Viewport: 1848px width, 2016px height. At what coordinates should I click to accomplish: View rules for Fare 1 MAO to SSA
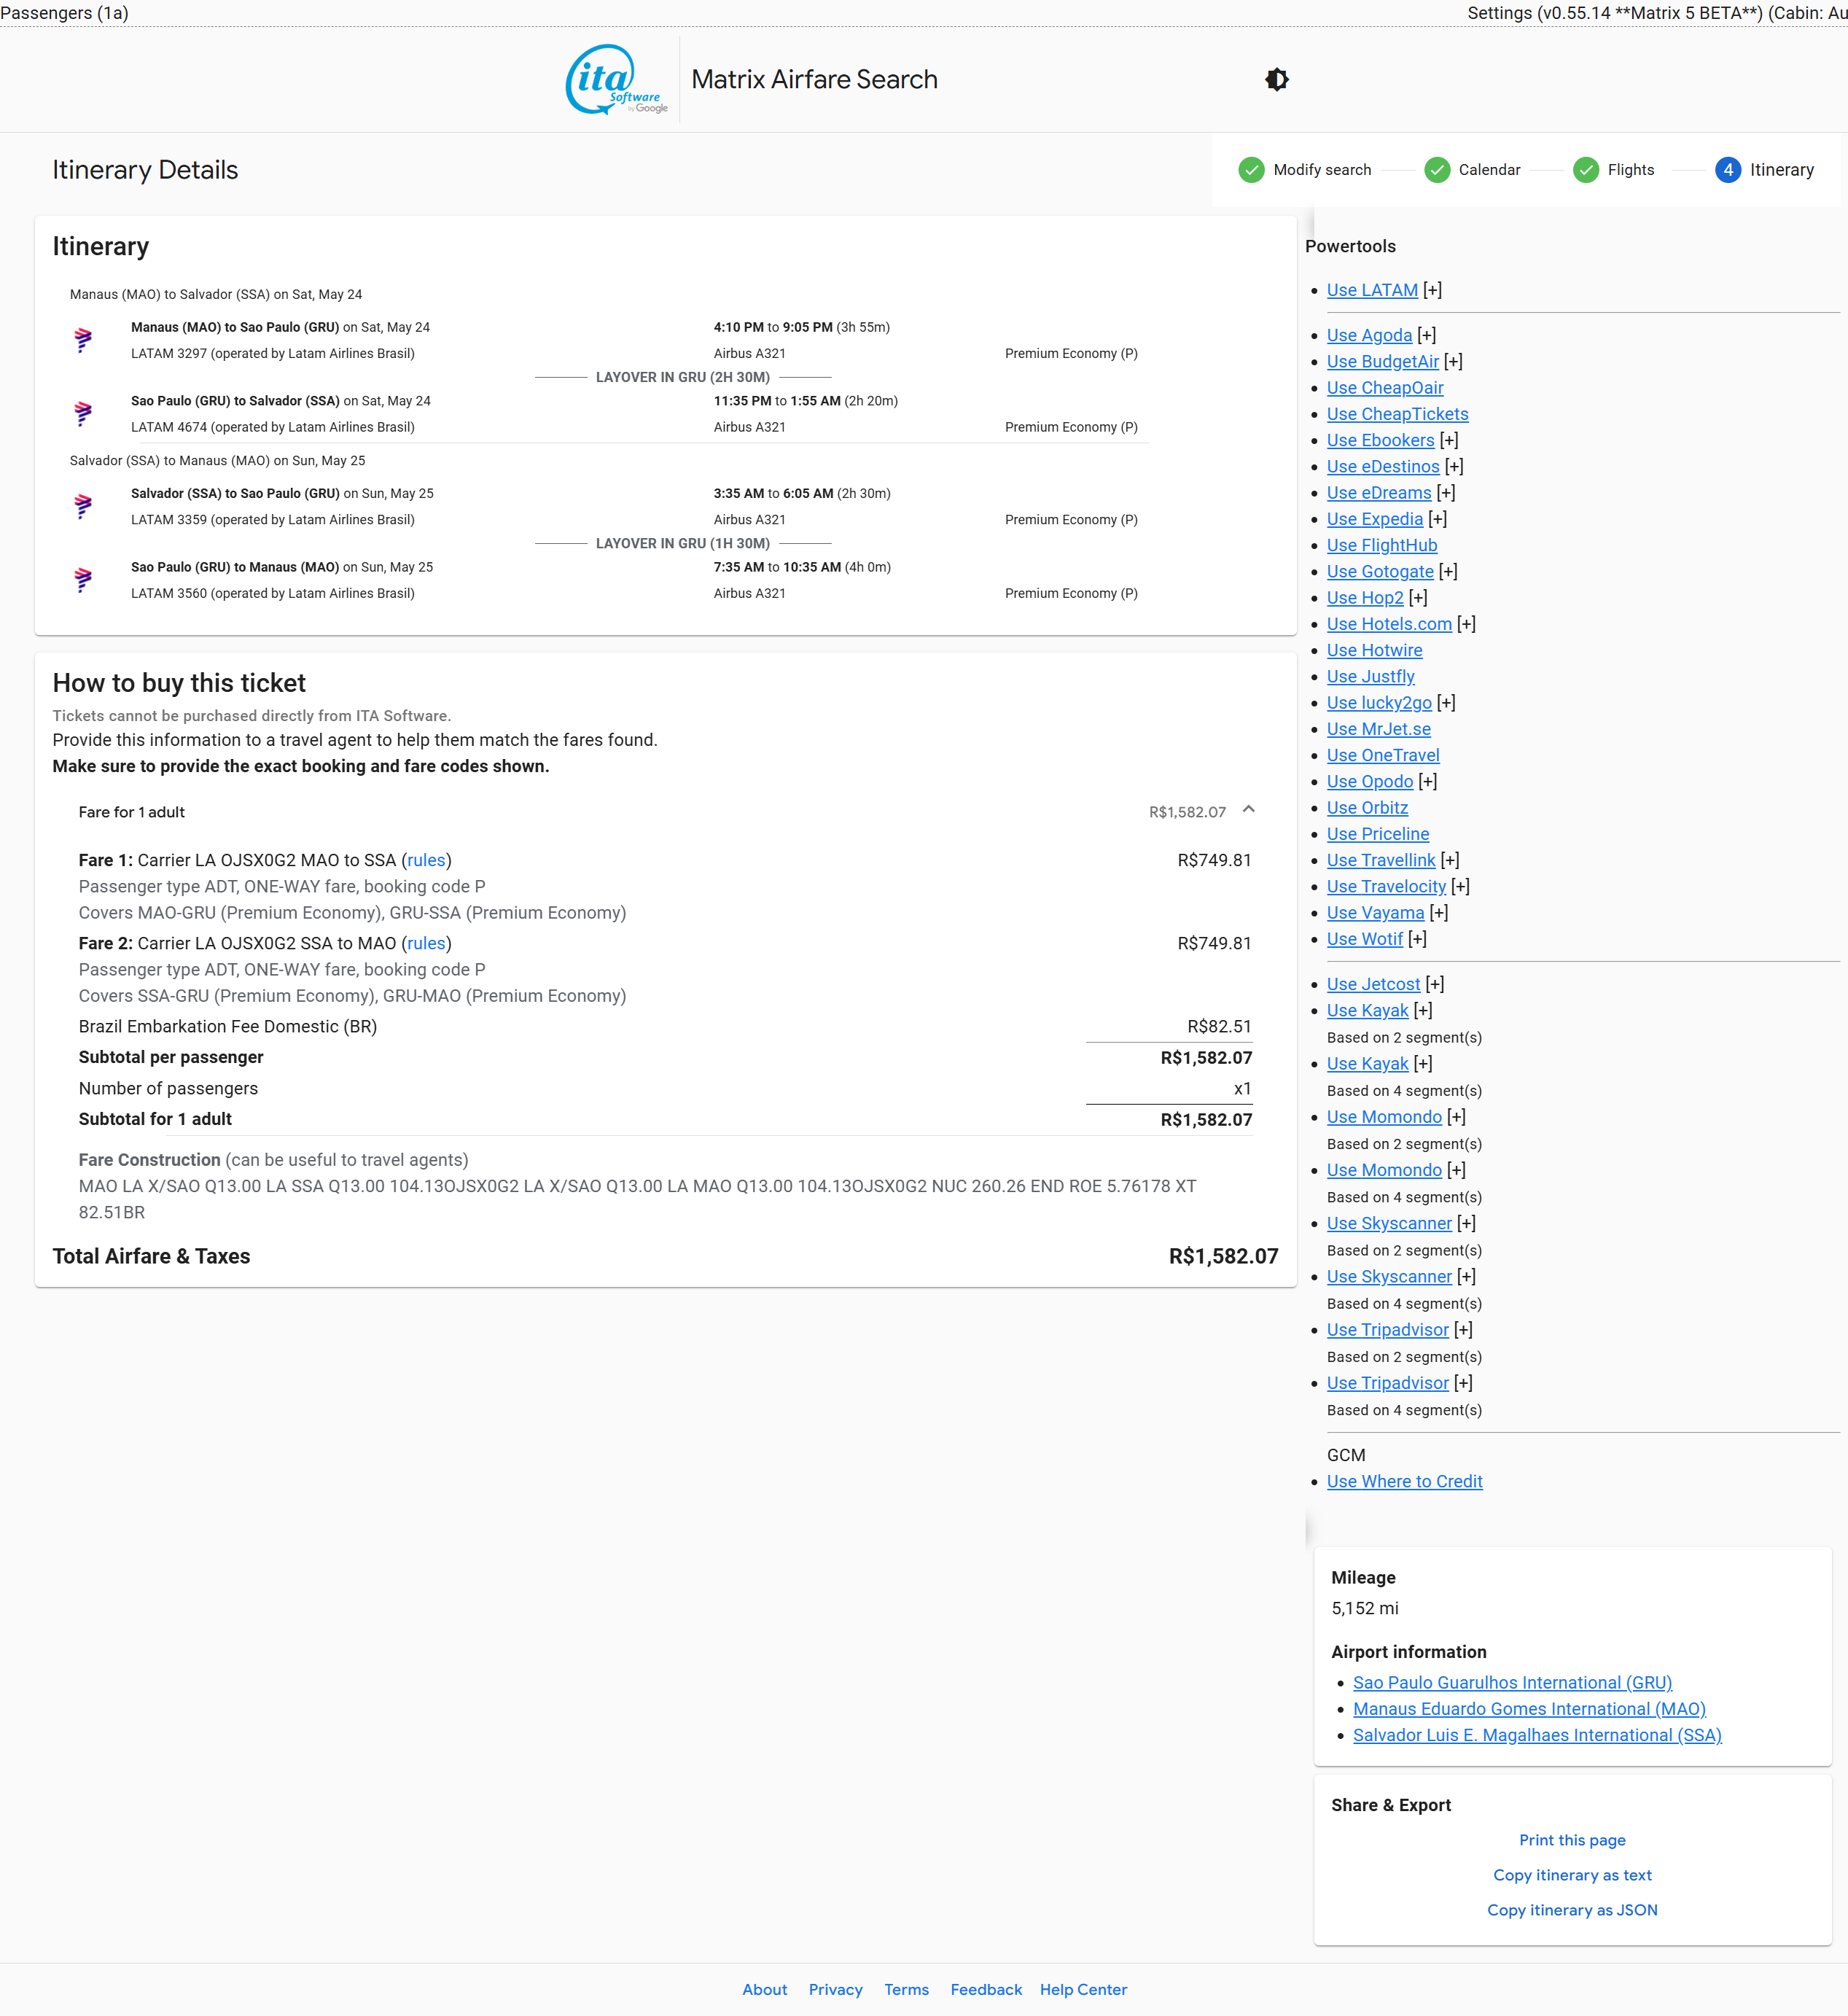click(x=426, y=860)
